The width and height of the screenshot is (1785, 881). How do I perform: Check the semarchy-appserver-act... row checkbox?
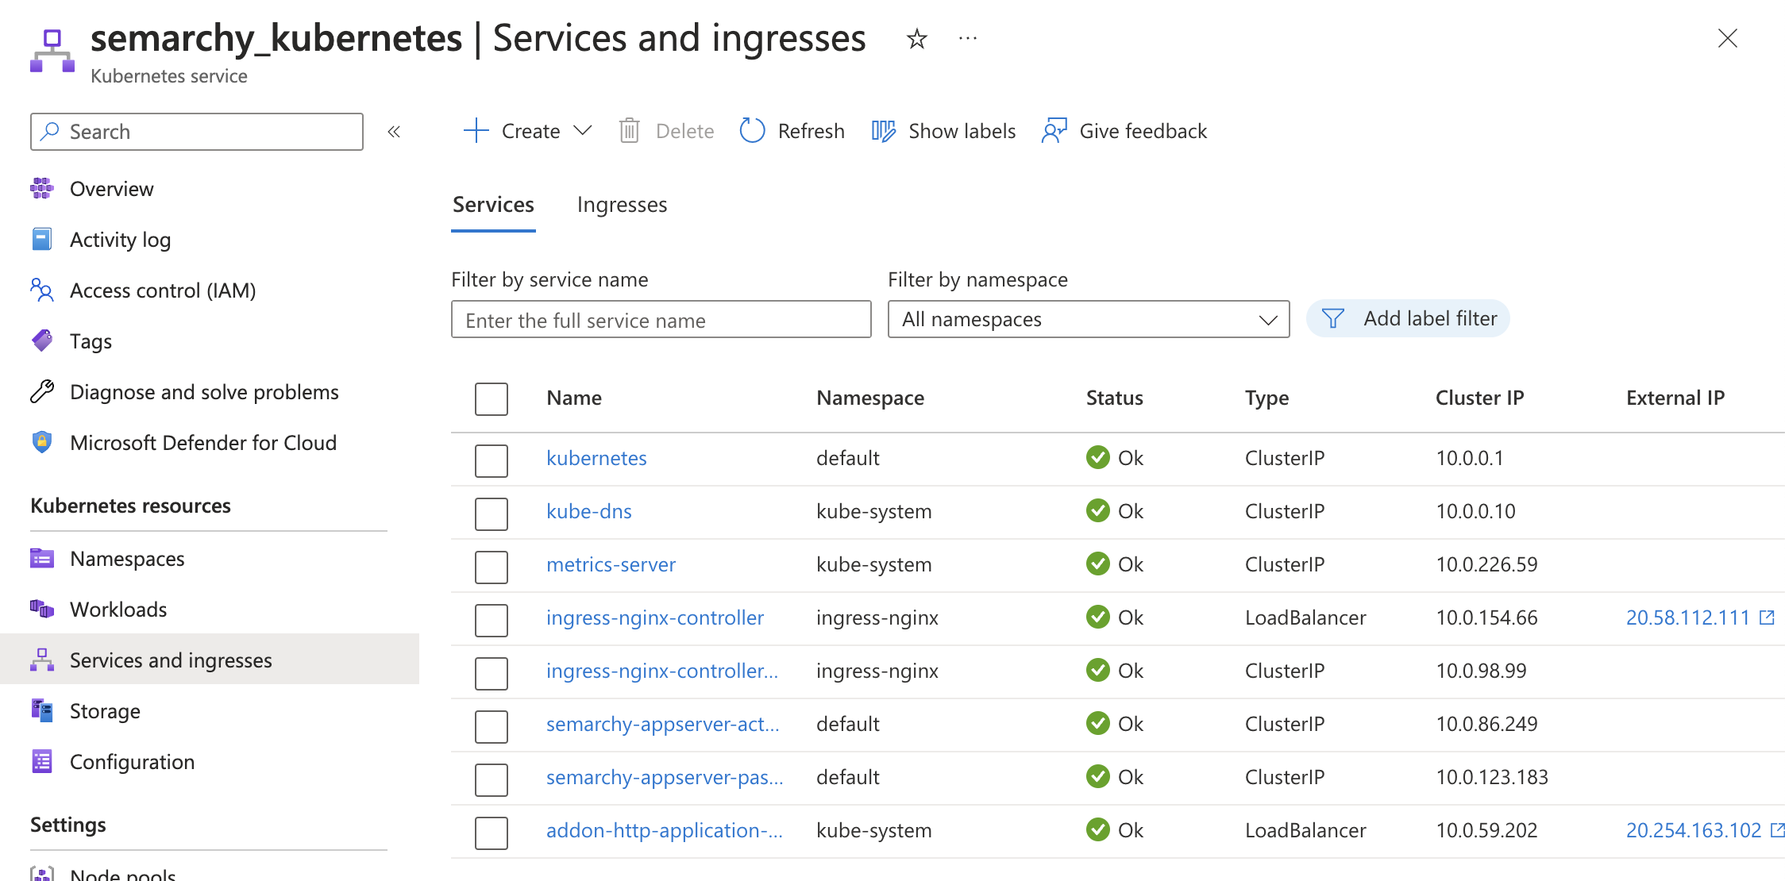(x=492, y=726)
